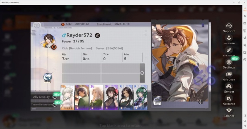This screenshot has height=129, width=247.
Task: Click the emulator back triangle button
Action: (x=245, y=116)
